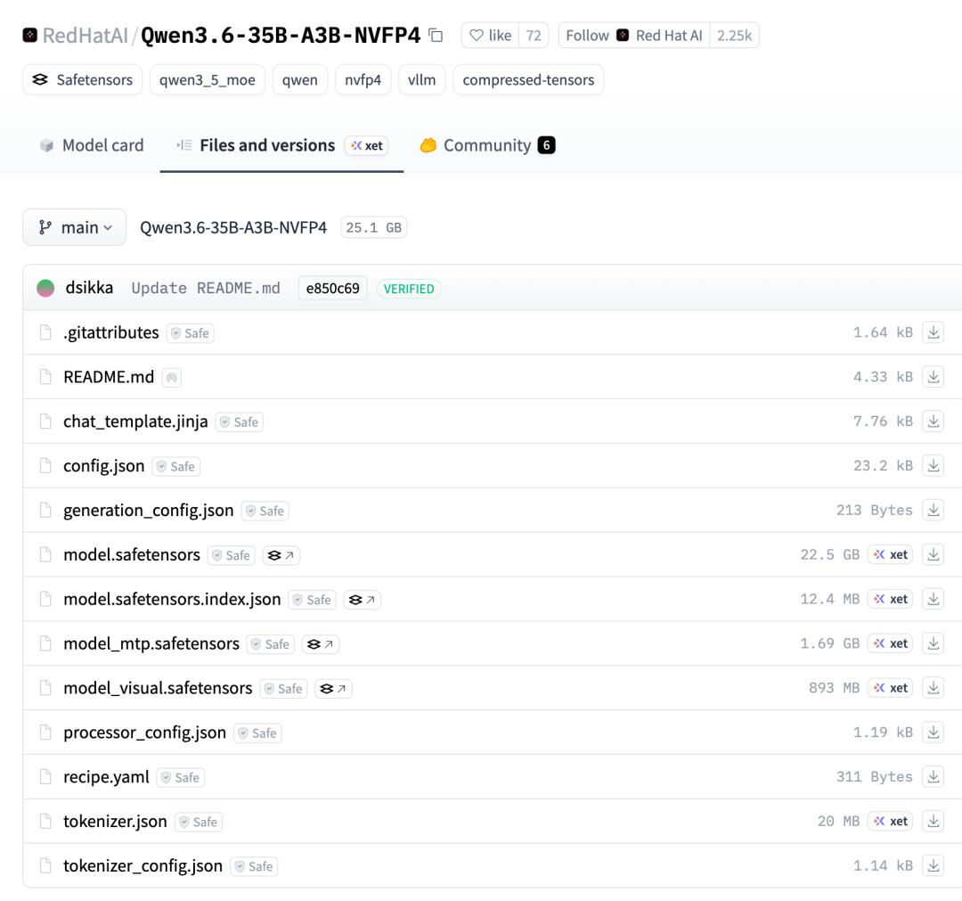
Task: Click the xet badge on tokenizer.json row
Action: point(890,821)
